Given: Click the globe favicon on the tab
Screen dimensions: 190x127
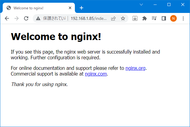Looking at the screenshot, I should coord(9,8).
